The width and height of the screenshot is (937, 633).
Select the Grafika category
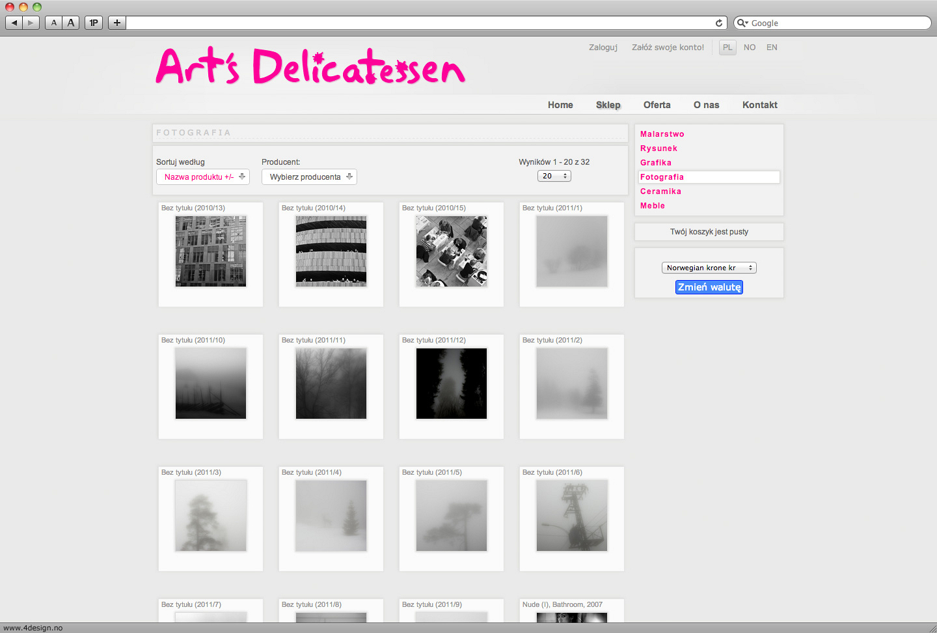[656, 163]
